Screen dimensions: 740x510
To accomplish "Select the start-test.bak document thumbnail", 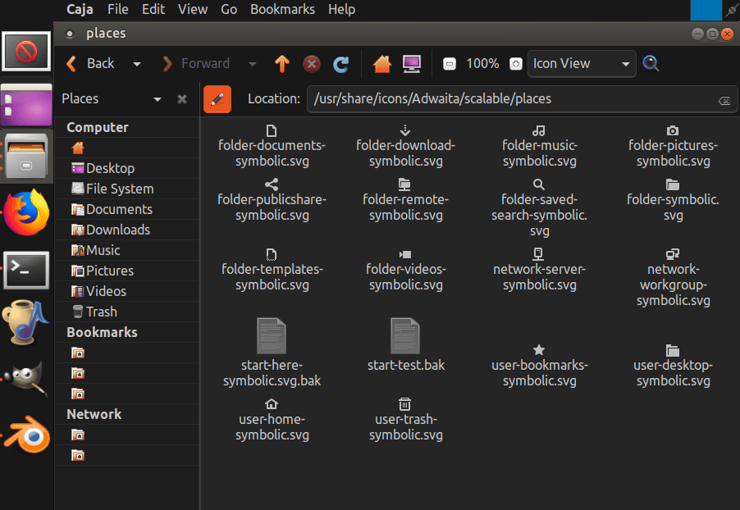I will pos(405,336).
